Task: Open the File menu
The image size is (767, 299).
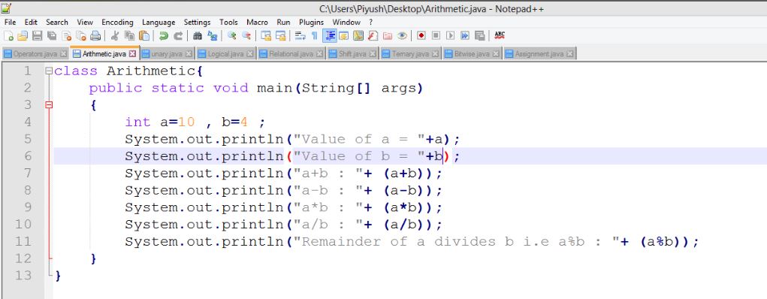Action: pos(10,22)
